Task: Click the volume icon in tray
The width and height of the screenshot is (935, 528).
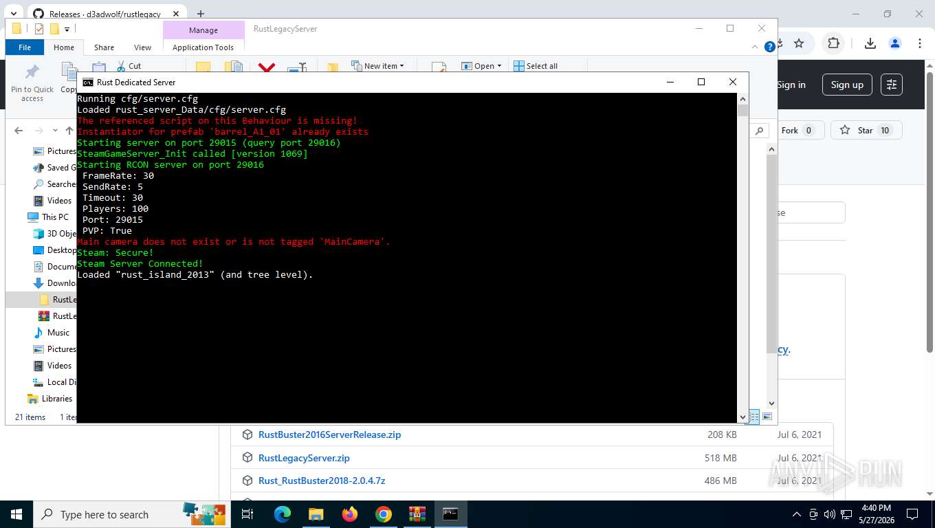Action: coord(829,514)
